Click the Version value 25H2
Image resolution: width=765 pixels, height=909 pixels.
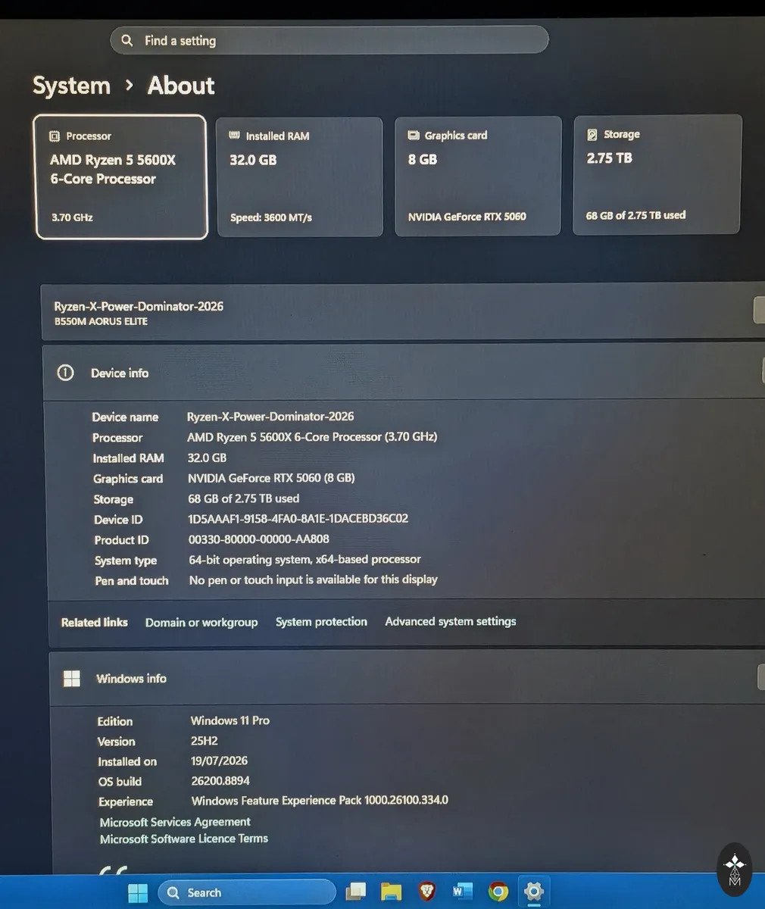coord(205,741)
